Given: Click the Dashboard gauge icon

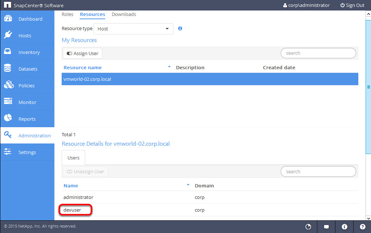Looking at the screenshot, I should click(x=8, y=18).
